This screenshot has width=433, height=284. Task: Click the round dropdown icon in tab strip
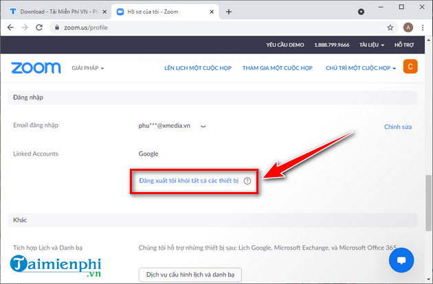click(x=361, y=12)
